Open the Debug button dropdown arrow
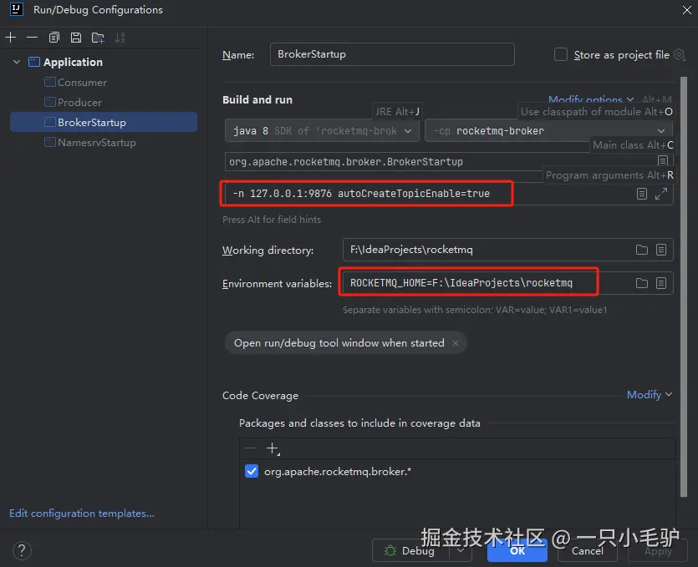698x567 pixels. (x=461, y=550)
